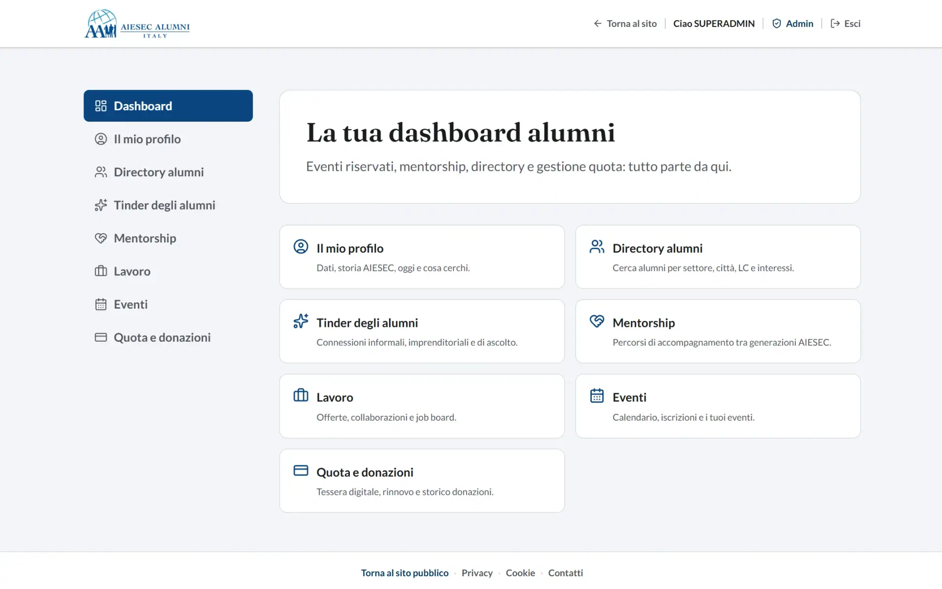This screenshot has width=942, height=589.
Task: Click the heart-handshake icon in sidebar Mentorship
Action: click(101, 238)
